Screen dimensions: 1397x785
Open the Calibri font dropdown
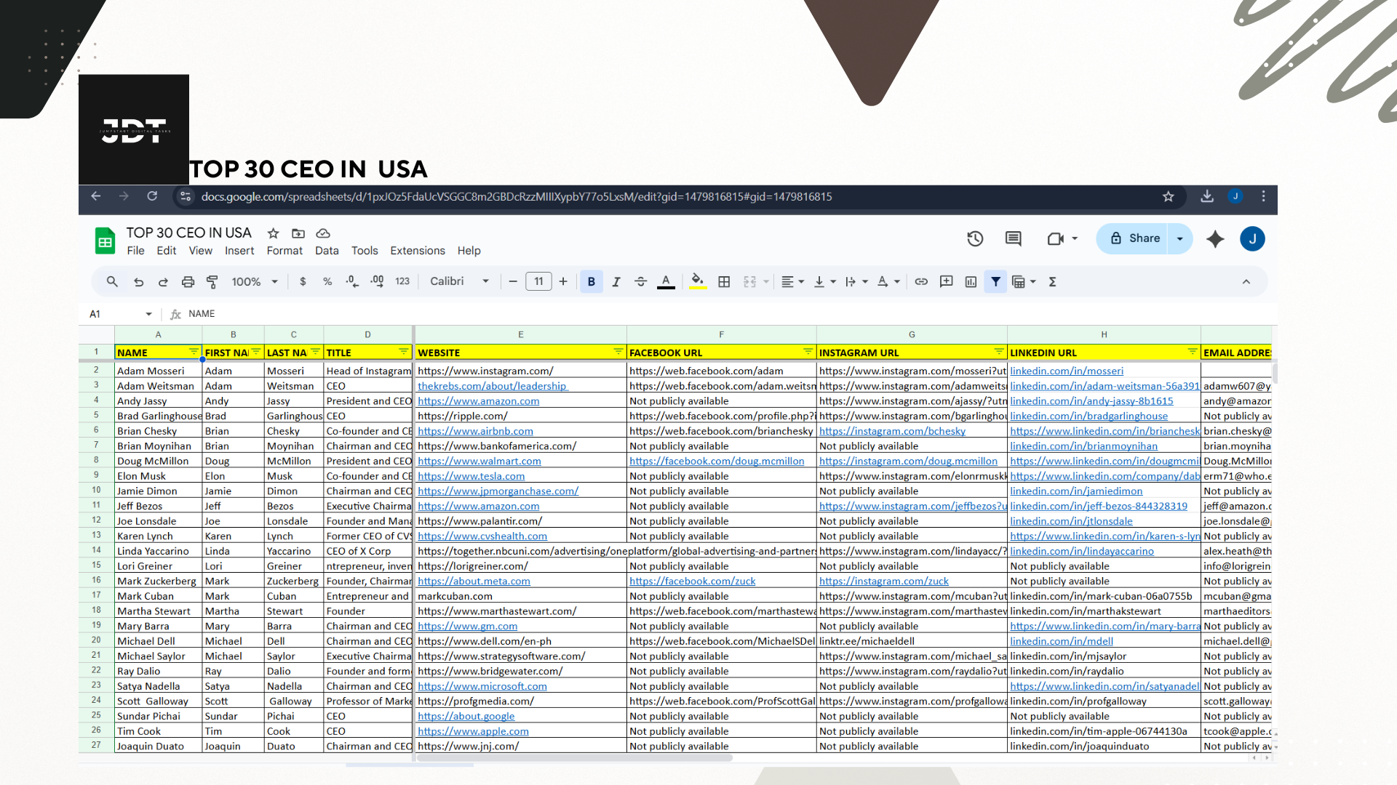(x=459, y=282)
